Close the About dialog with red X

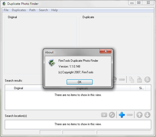point(105,51)
